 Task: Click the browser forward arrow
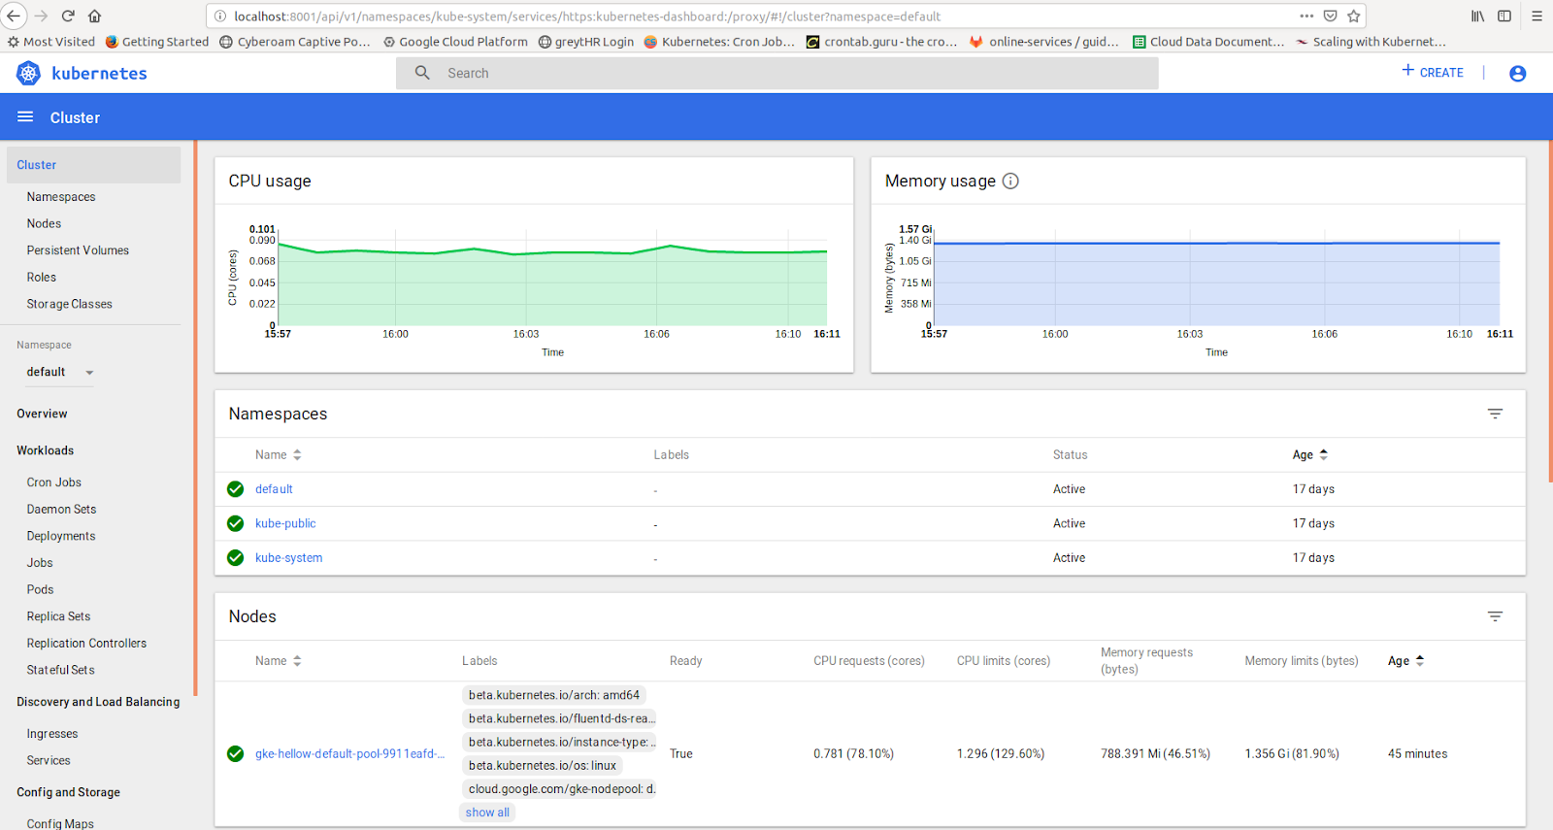[x=41, y=16]
